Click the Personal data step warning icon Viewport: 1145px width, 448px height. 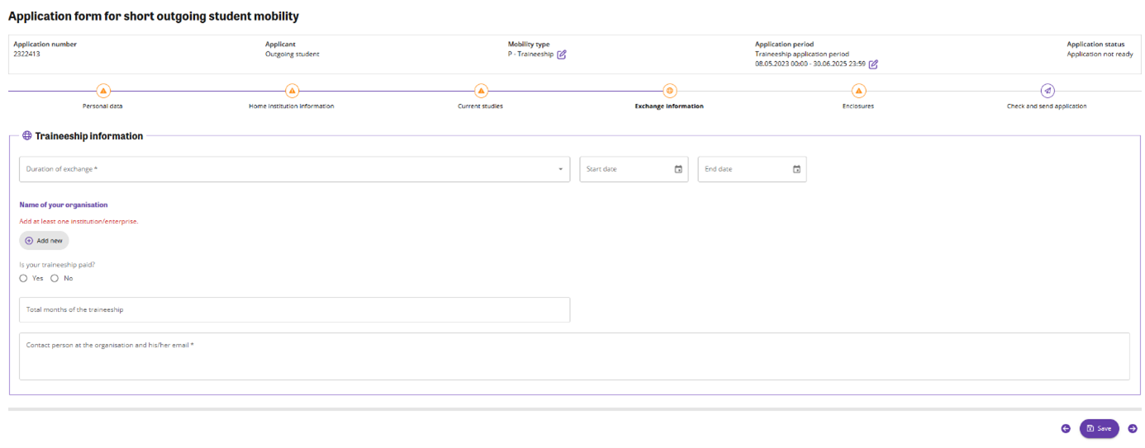pos(103,91)
